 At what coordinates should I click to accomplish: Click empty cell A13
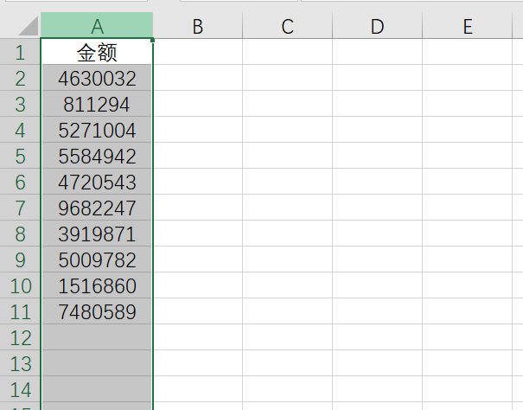[x=97, y=363]
